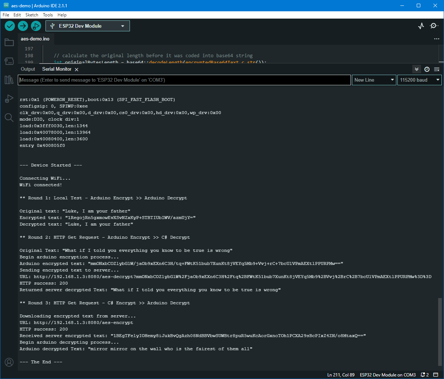This screenshot has width=444, height=379.
Task: Open the editor tab more-options ellipsis
Action: click(437, 39)
